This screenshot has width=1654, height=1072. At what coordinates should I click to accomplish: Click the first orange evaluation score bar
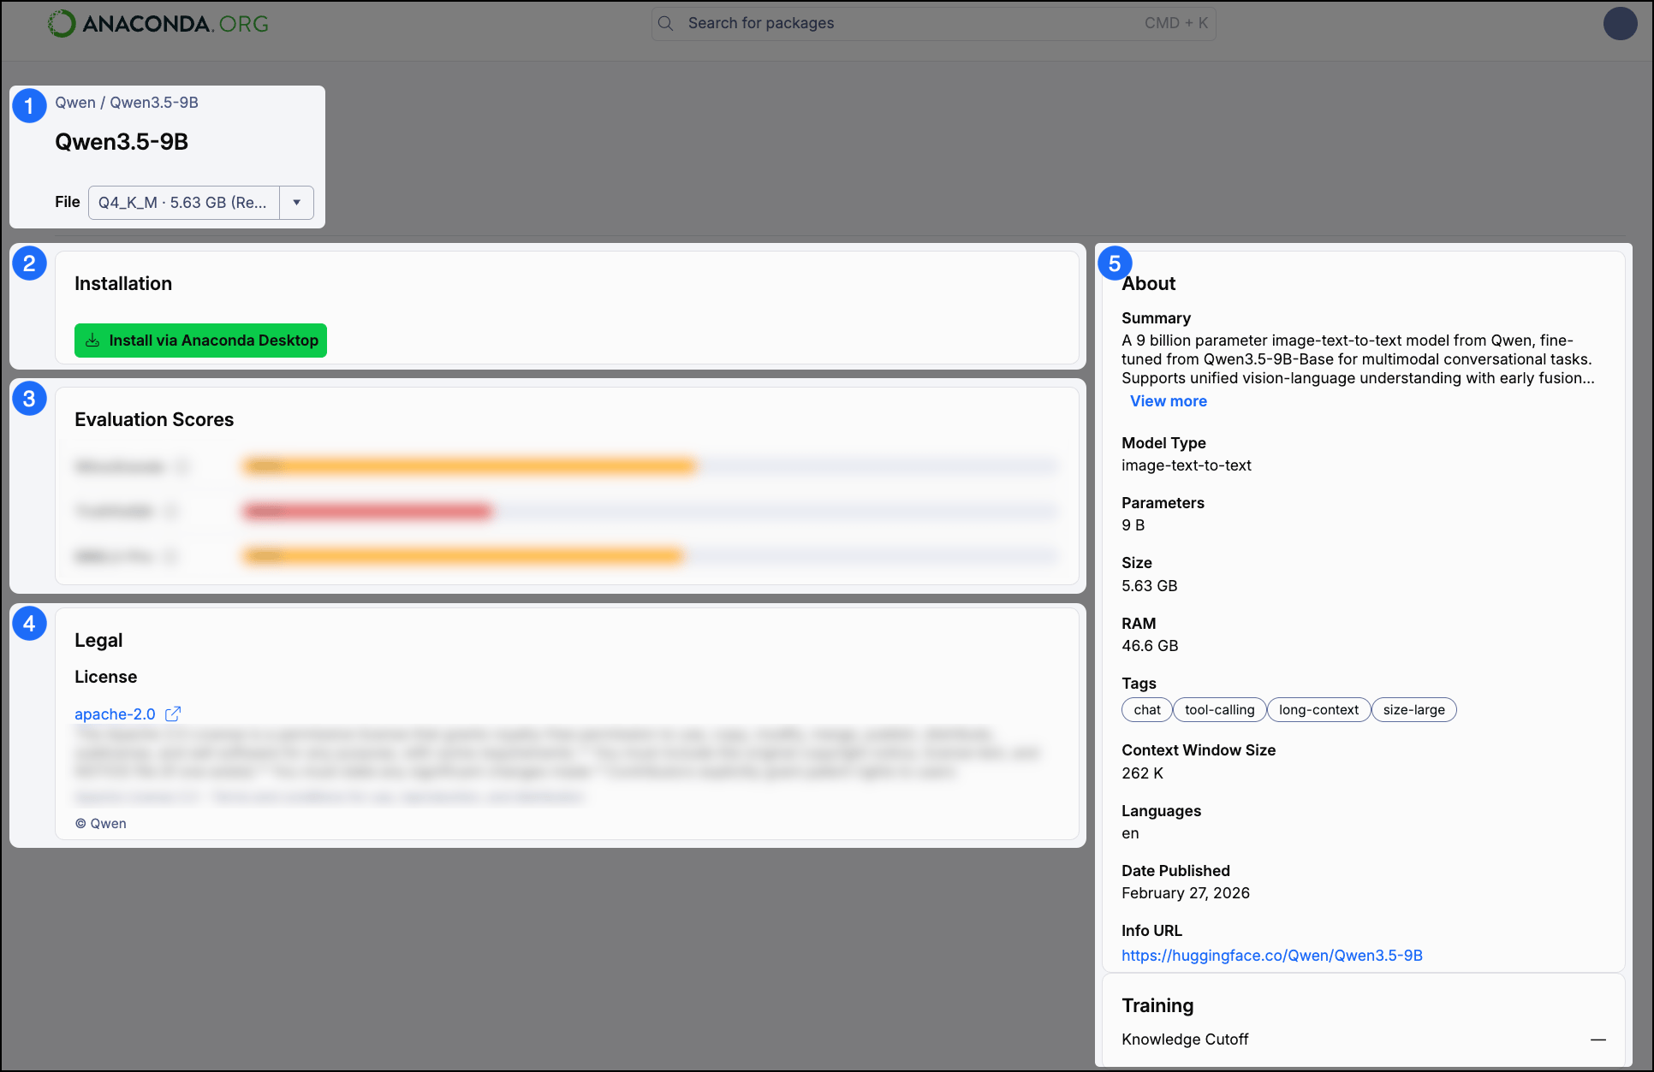(470, 466)
